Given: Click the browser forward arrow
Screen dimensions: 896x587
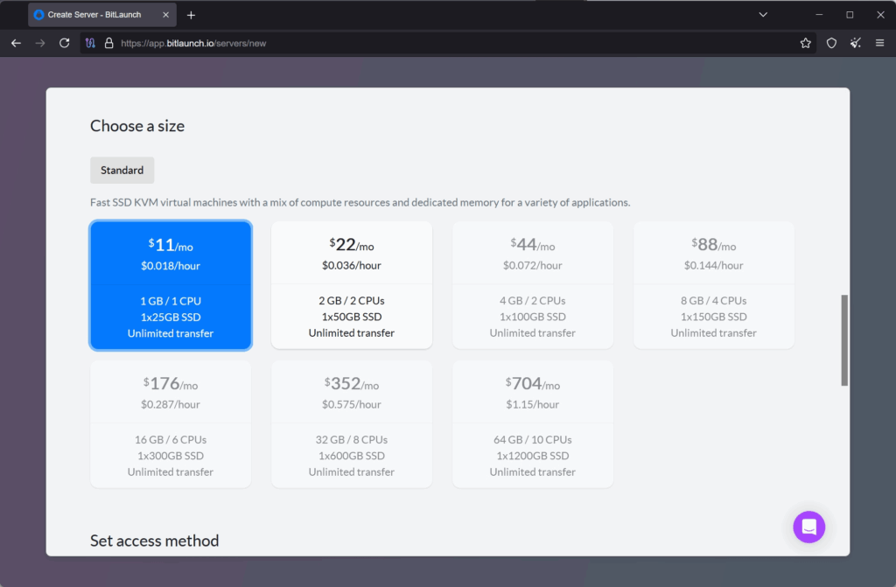Looking at the screenshot, I should point(40,43).
